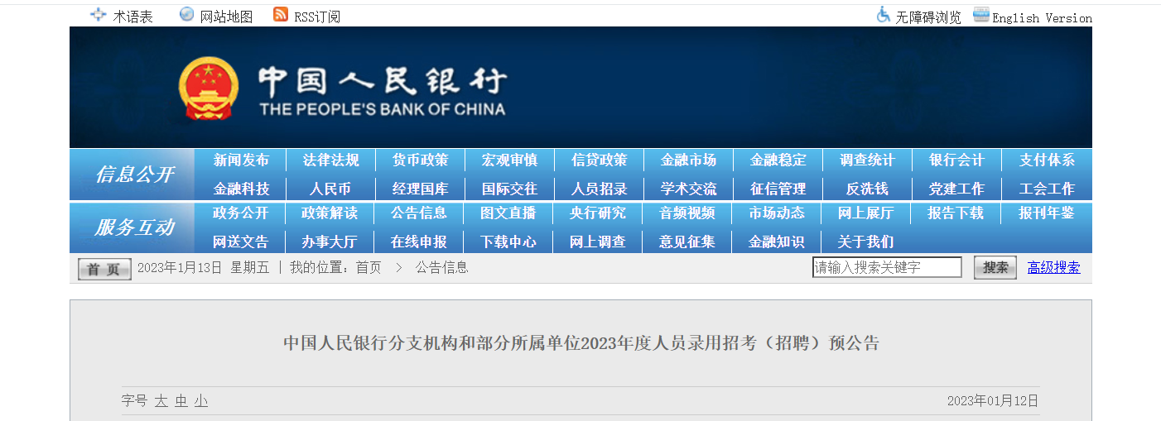The width and height of the screenshot is (1161, 421).
Task: Click the 搜索 button
Action: tap(995, 267)
